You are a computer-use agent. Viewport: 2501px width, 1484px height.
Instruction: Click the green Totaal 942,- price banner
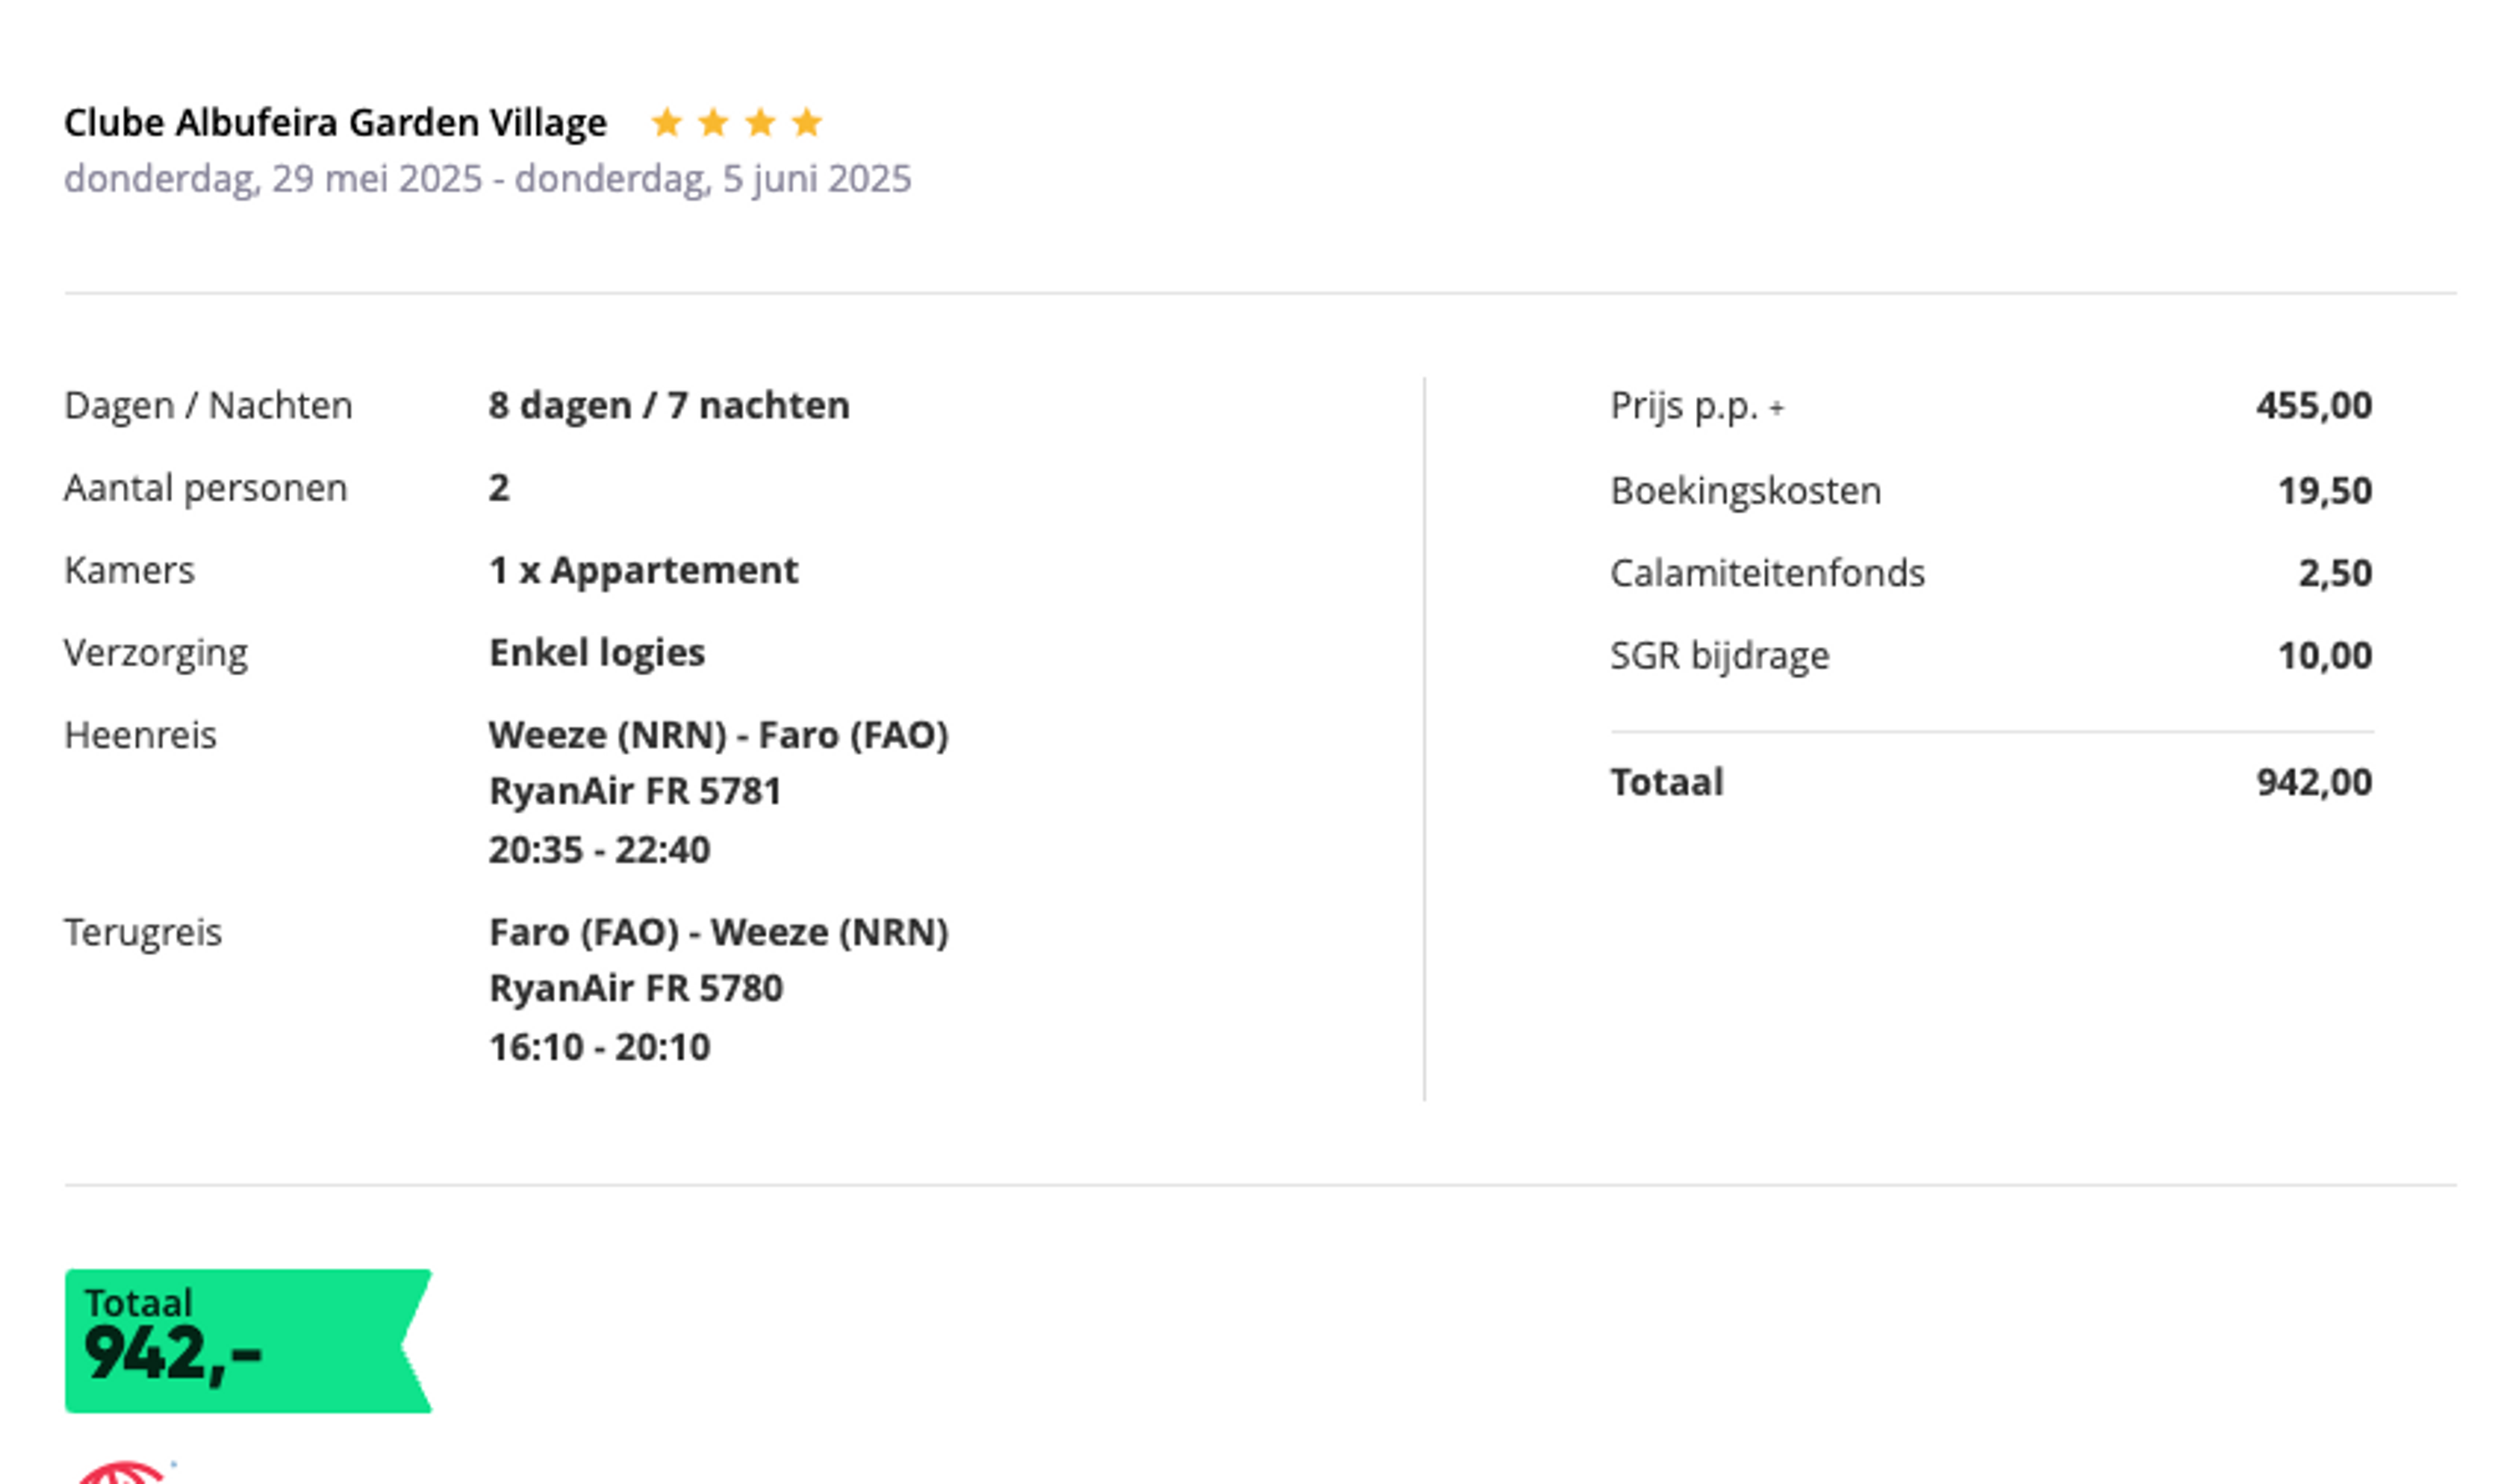click(248, 1340)
